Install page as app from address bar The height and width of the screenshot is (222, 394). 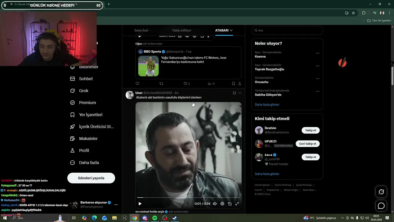click(347, 13)
